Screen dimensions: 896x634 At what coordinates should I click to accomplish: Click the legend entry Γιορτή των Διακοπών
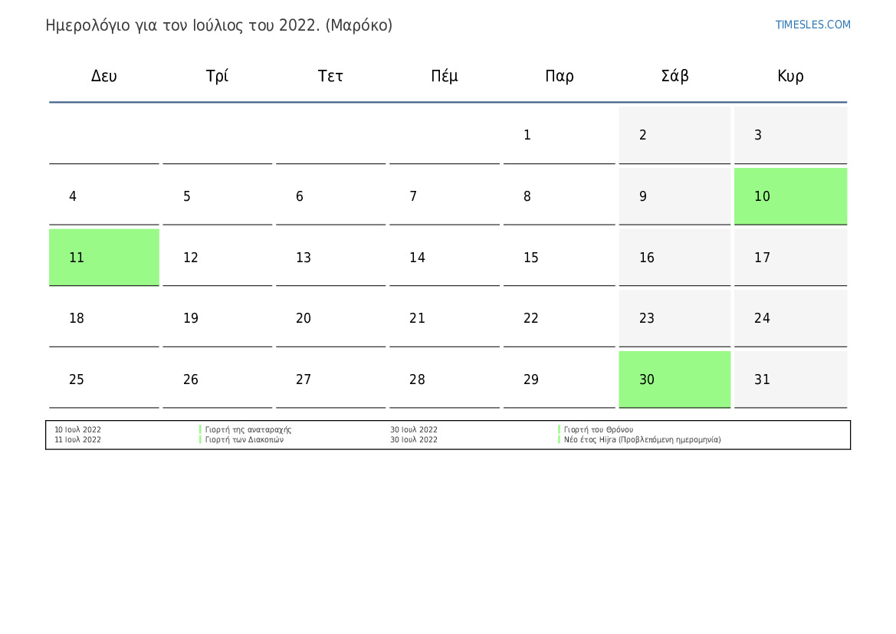[244, 439]
